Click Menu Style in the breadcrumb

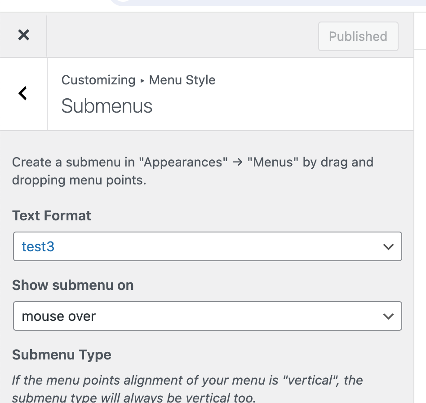click(x=182, y=80)
